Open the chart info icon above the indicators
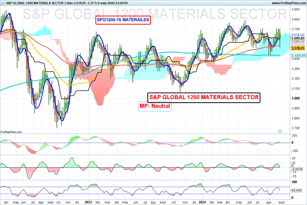 tap(280, 131)
